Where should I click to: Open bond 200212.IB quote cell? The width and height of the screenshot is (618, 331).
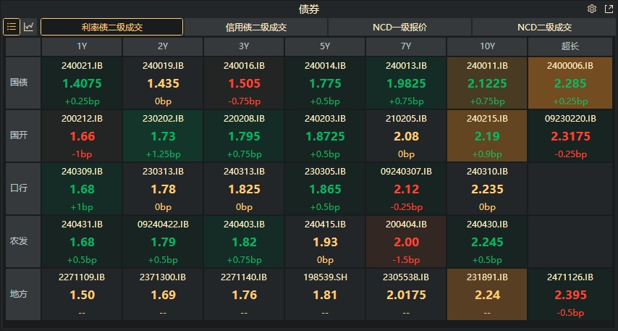(82, 135)
